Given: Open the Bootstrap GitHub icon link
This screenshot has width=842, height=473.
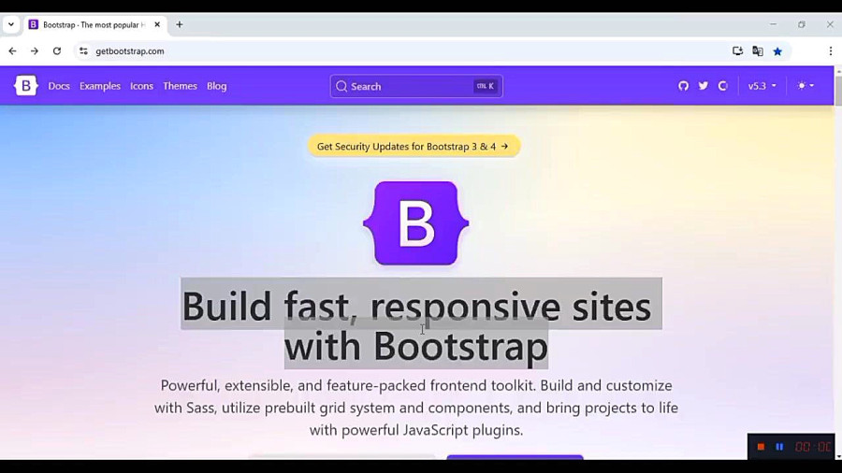Looking at the screenshot, I should pyautogui.click(x=683, y=86).
